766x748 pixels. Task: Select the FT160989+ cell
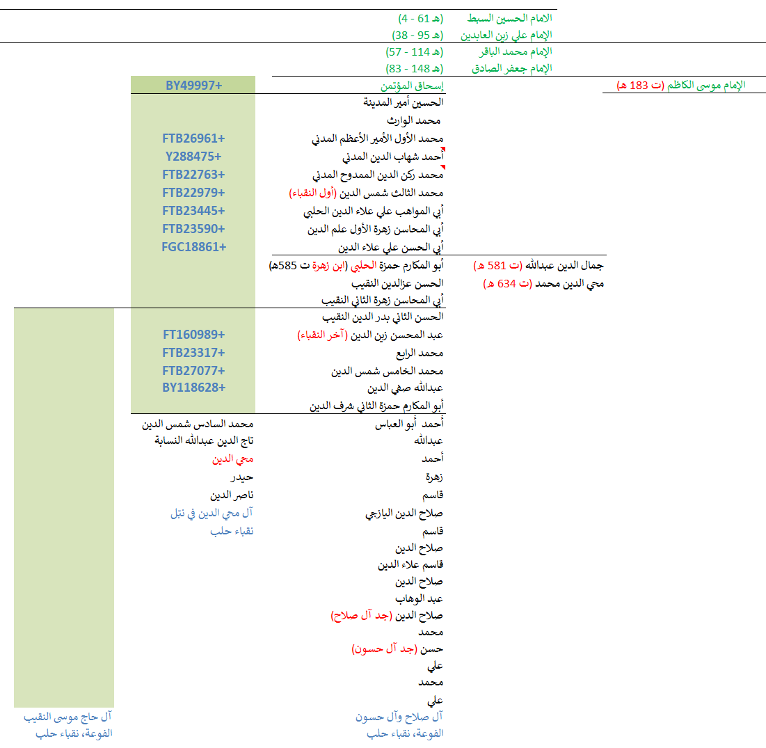(193, 335)
